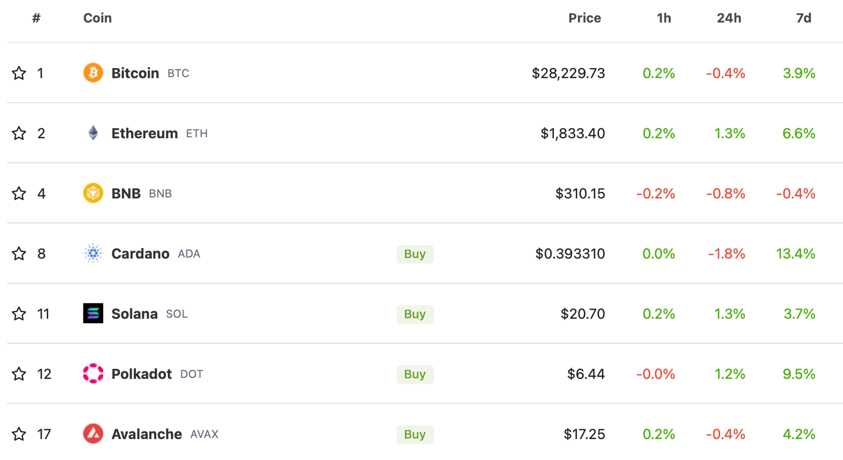The width and height of the screenshot is (843, 460).
Task: Open the Ethereum coin name link
Action: (x=144, y=133)
